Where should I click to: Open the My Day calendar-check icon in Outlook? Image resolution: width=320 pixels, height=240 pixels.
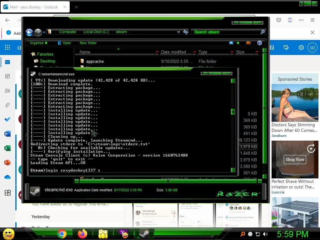[286, 47]
